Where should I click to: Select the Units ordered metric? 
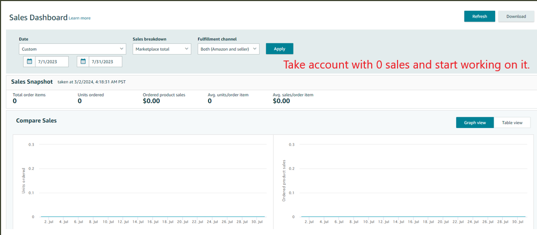pyautogui.click(x=91, y=98)
